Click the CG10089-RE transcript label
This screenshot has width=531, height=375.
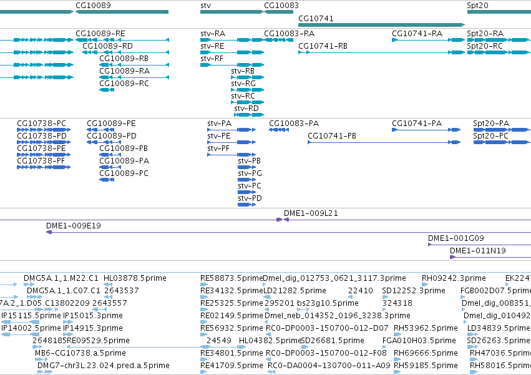100,34
